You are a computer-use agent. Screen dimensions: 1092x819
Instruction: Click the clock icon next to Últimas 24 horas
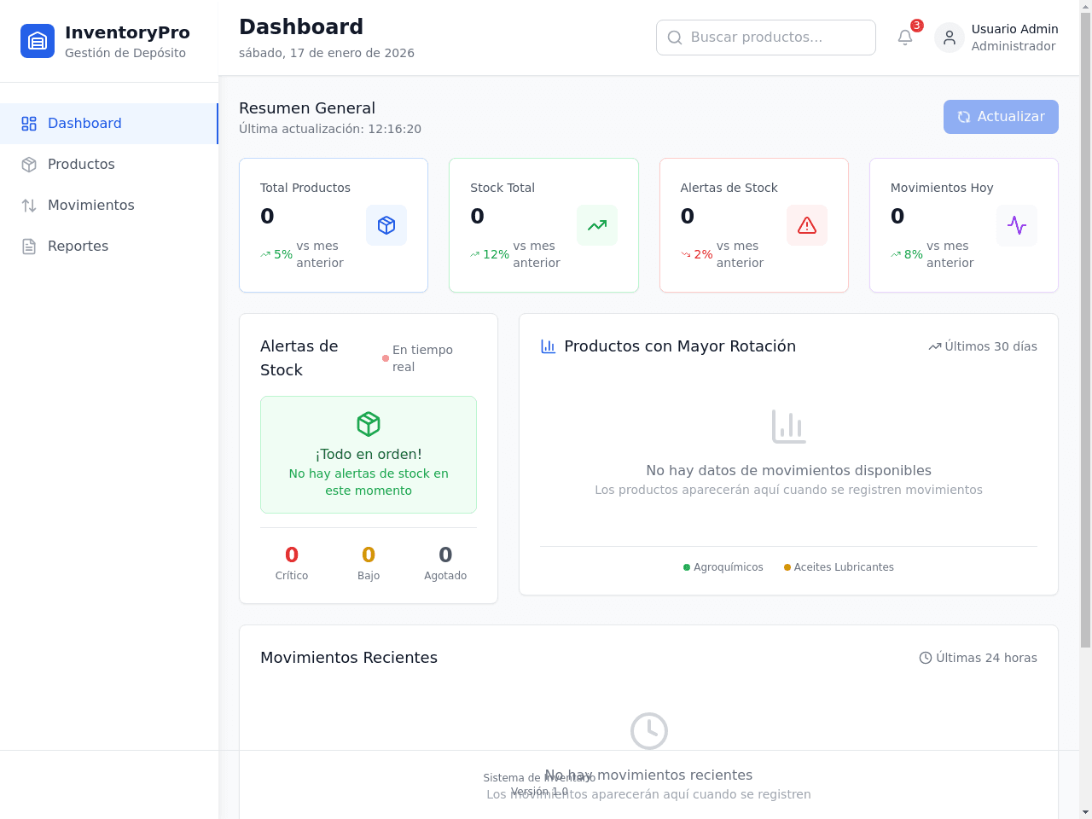926,658
